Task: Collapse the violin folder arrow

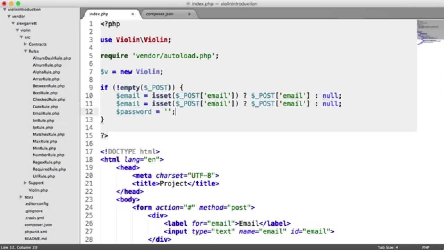Action: (17, 30)
